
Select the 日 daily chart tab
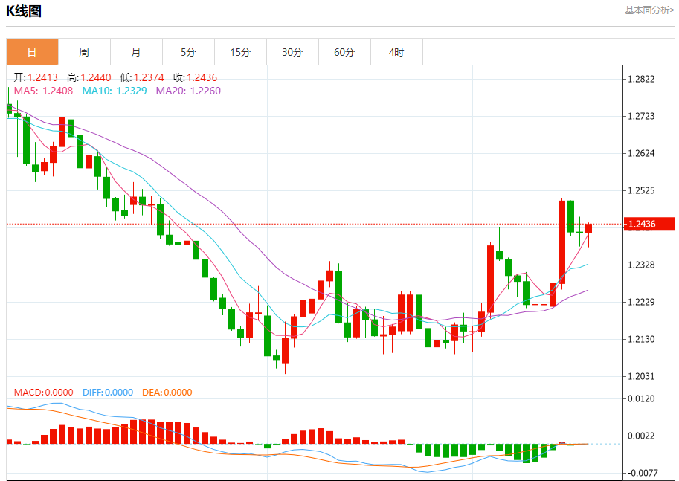point(32,52)
